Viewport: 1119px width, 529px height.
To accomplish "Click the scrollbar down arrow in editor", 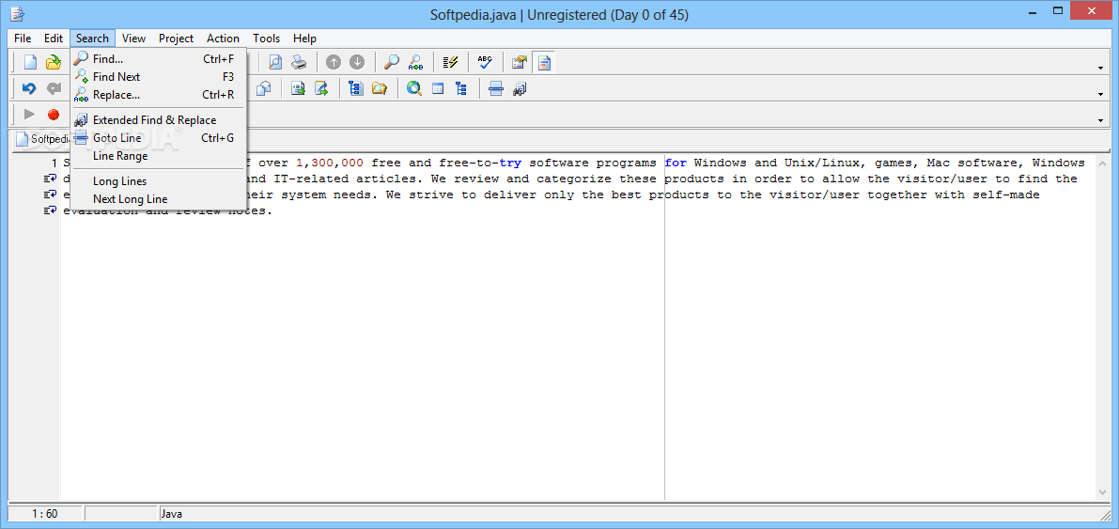I will point(1103,494).
